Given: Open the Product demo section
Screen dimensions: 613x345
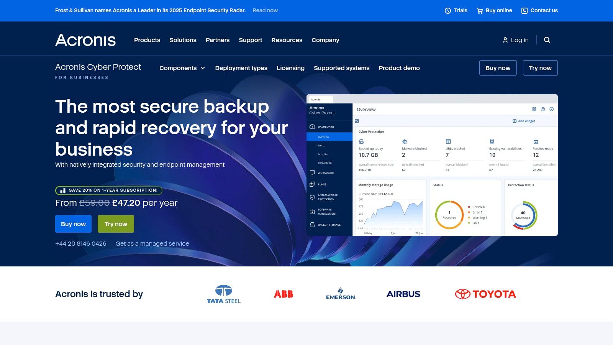Looking at the screenshot, I should (399, 68).
